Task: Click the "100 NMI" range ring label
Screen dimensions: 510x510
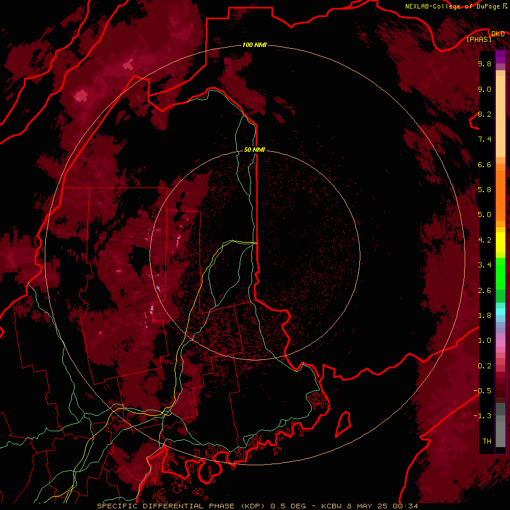Action: 254,45
